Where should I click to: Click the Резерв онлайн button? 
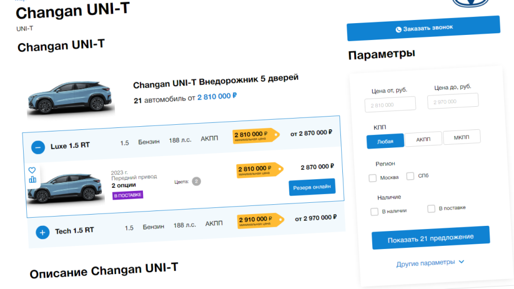tap(312, 187)
